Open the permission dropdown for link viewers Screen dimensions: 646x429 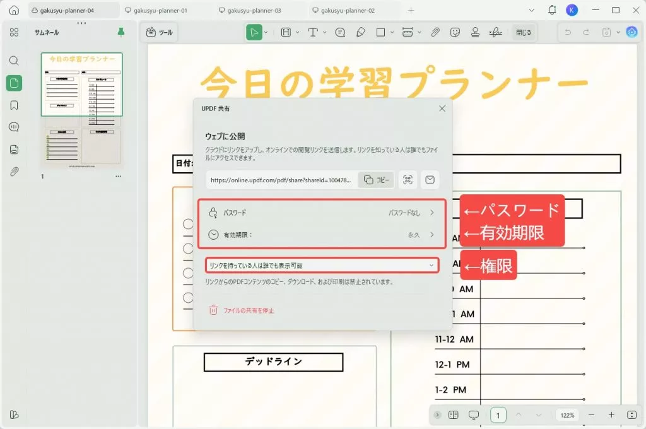[322, 265]
